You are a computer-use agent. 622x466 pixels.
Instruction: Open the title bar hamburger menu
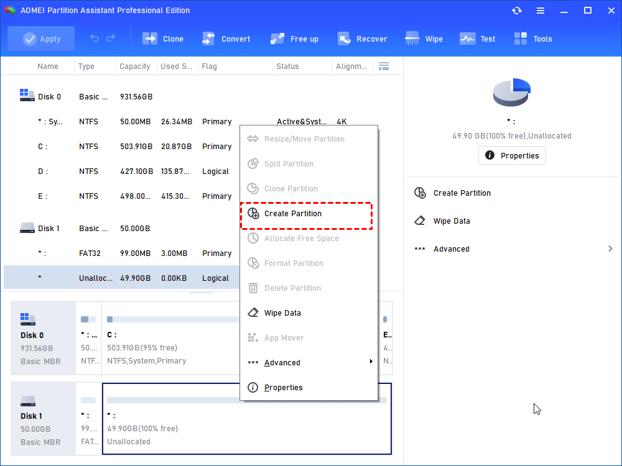(541, 11)
